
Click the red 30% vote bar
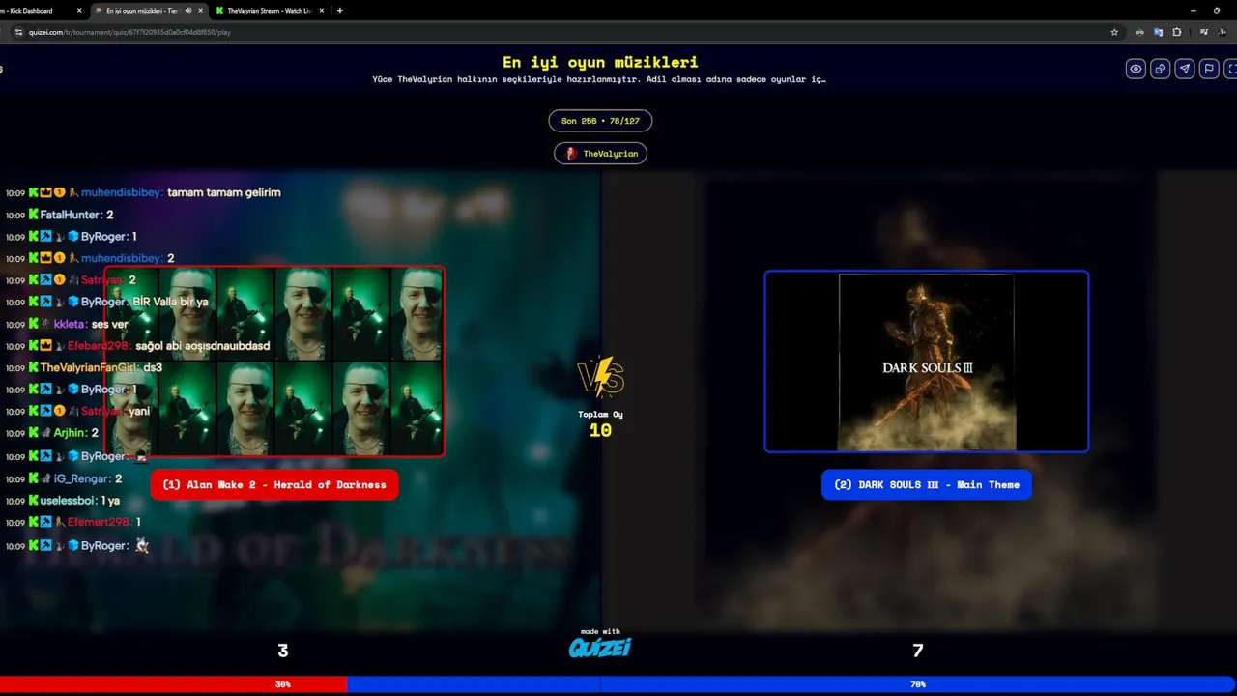(x=173, y=684)
